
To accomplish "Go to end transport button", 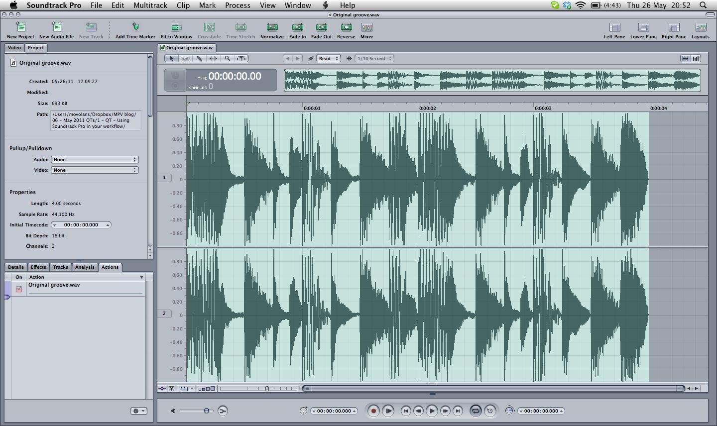I will pos(458,411).
